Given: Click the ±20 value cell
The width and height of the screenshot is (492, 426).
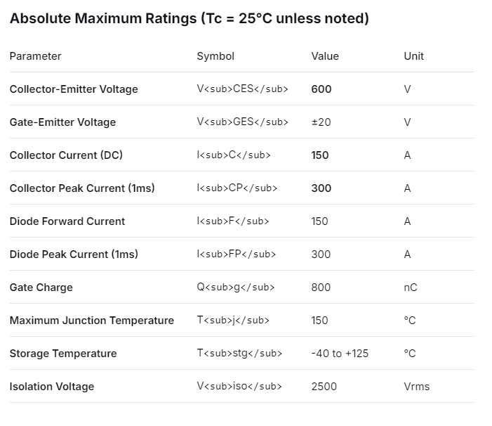Looking at the screenshot, I should (x=321, y=122).
